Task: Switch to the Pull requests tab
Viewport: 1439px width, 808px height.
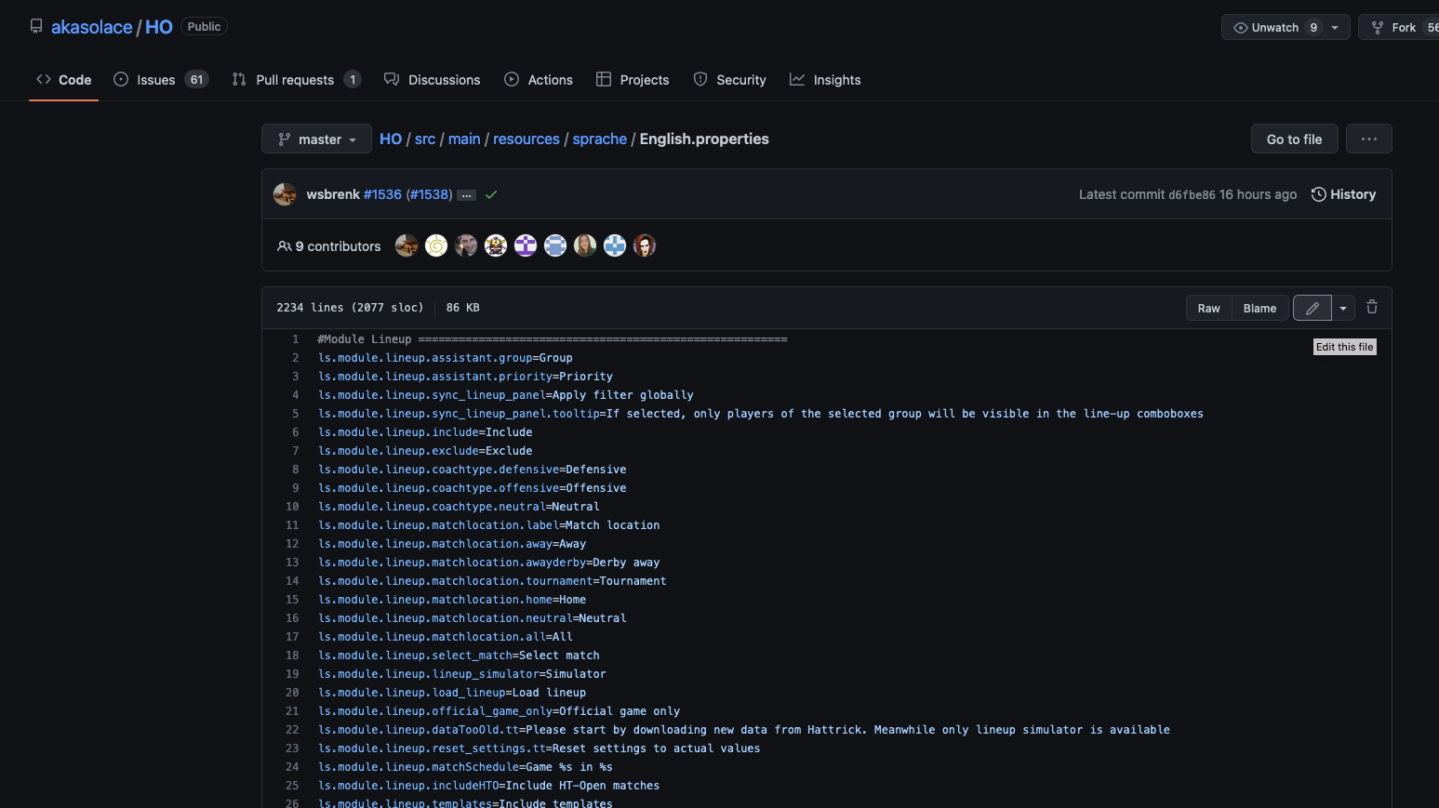Action: (x=295, y=79)
